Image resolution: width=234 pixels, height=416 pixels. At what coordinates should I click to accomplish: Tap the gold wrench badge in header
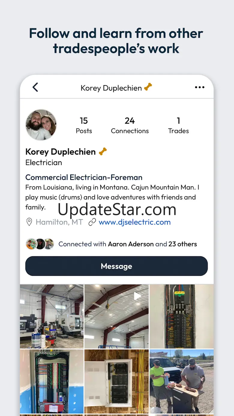148,87
